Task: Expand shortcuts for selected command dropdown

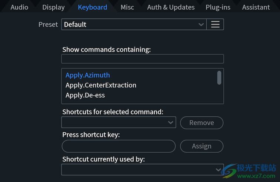Action: click(x=170, y=122)
